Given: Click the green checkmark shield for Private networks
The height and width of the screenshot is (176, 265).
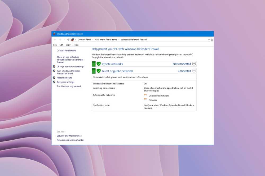Looking at the screenshot, I should pos(98,64).
